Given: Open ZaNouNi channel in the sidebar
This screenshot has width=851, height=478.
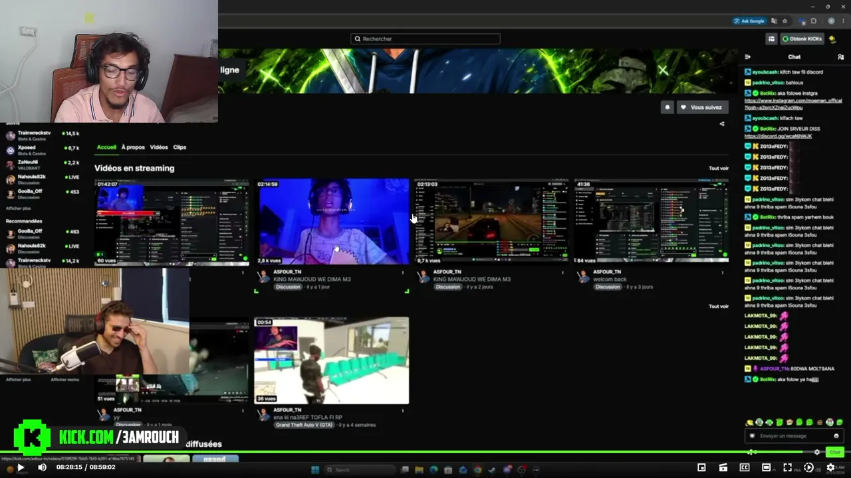Looking at the screenshot, I should point(41,164).
